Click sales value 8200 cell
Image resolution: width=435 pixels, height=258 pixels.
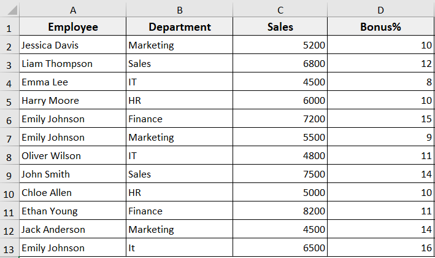coord(280,211)
